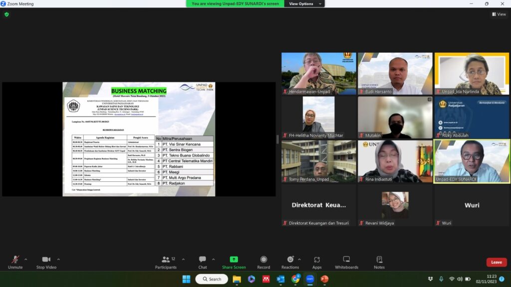
Task: Click PT. Sentra Biogen row
Action: pos(185,149)
